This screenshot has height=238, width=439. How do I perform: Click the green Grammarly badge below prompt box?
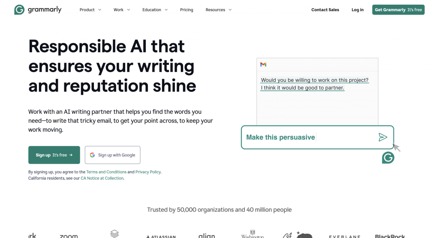coord(388,158)
